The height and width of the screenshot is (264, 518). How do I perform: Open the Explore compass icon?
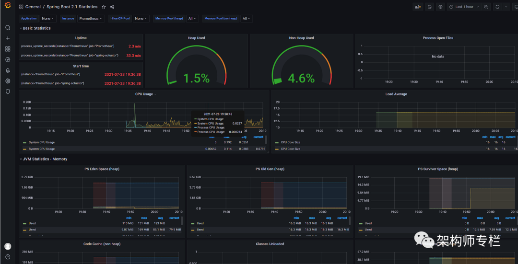pyautogui.click(x=8, y=60)
